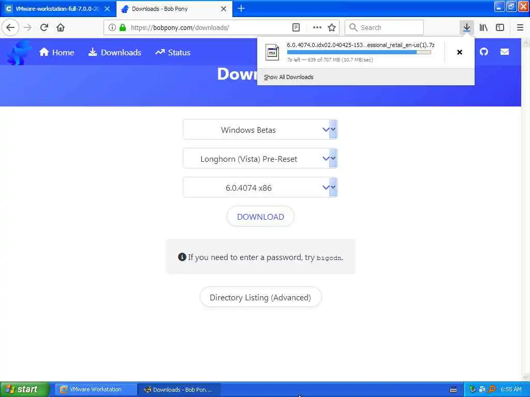
Task: Click the DOWNLOAD button
Action: pyautogui.click(x=260, y=217)
